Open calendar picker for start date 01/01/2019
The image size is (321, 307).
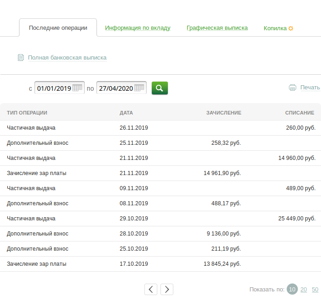77,88
